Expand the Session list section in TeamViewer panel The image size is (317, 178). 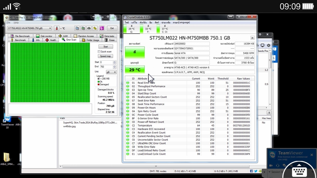click(275, 172)
